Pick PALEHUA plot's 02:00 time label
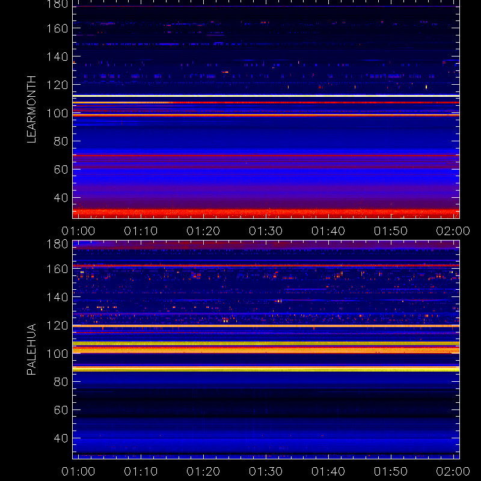Screen dimensions: 481x481 click(x=453, y=471)
